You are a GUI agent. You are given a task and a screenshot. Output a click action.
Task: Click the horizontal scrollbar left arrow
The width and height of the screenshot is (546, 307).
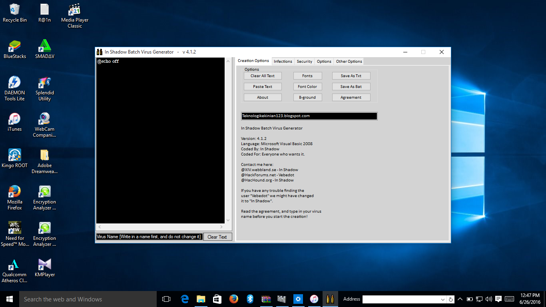click(x=99, y=227)
